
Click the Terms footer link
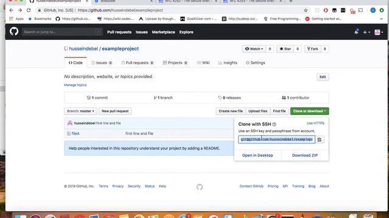103,187
